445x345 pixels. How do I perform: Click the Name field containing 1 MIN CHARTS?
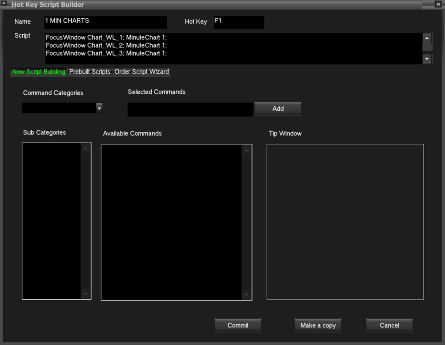pos(105,22)
